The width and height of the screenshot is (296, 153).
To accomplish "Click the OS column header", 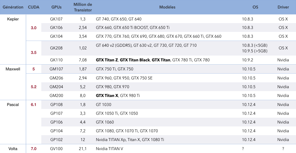I will (x=255, y=7).
